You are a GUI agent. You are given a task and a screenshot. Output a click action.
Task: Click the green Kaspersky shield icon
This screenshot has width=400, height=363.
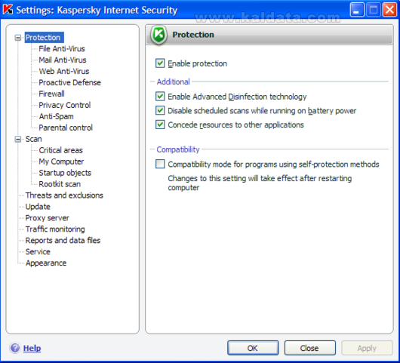[158, 35]
